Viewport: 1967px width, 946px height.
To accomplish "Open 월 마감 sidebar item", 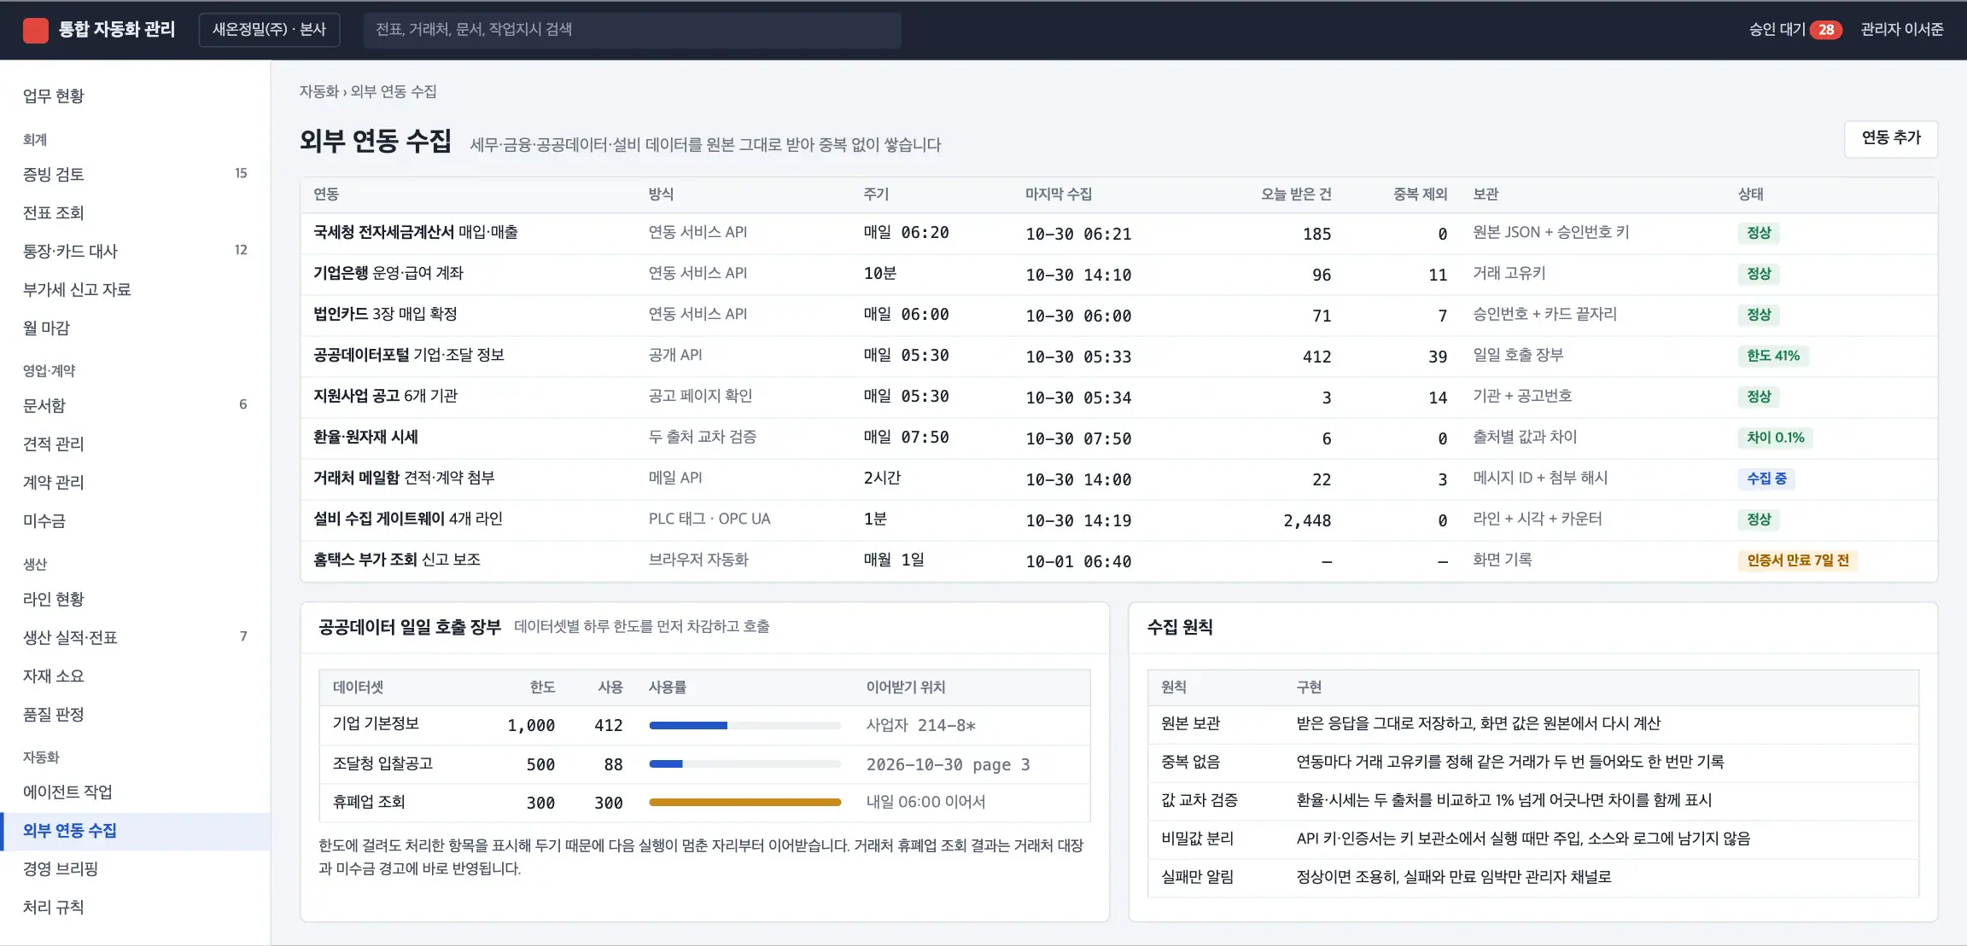I will [135, 328].
